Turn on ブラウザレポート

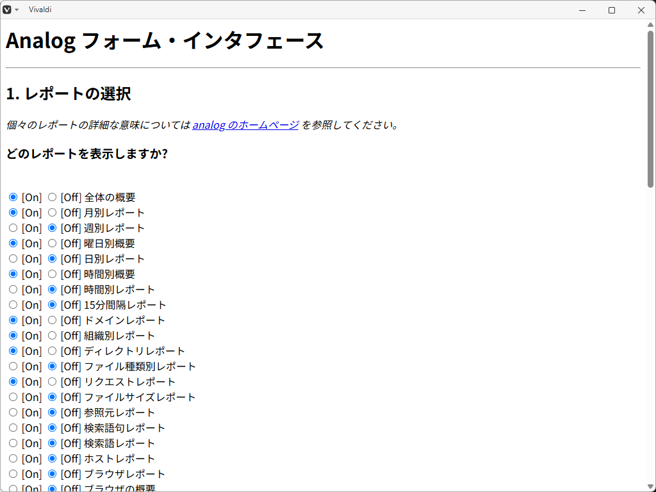pos(13,473)
